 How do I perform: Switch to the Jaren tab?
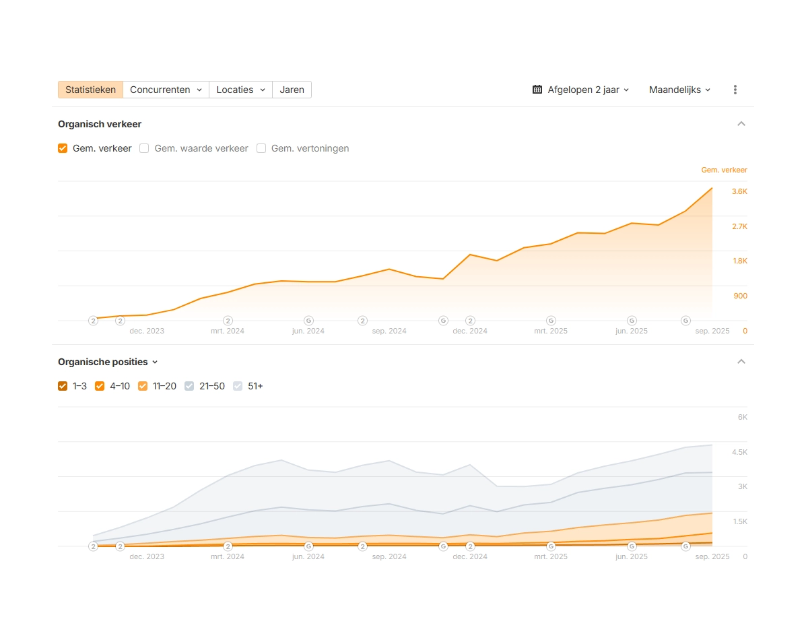click(292, 90)
